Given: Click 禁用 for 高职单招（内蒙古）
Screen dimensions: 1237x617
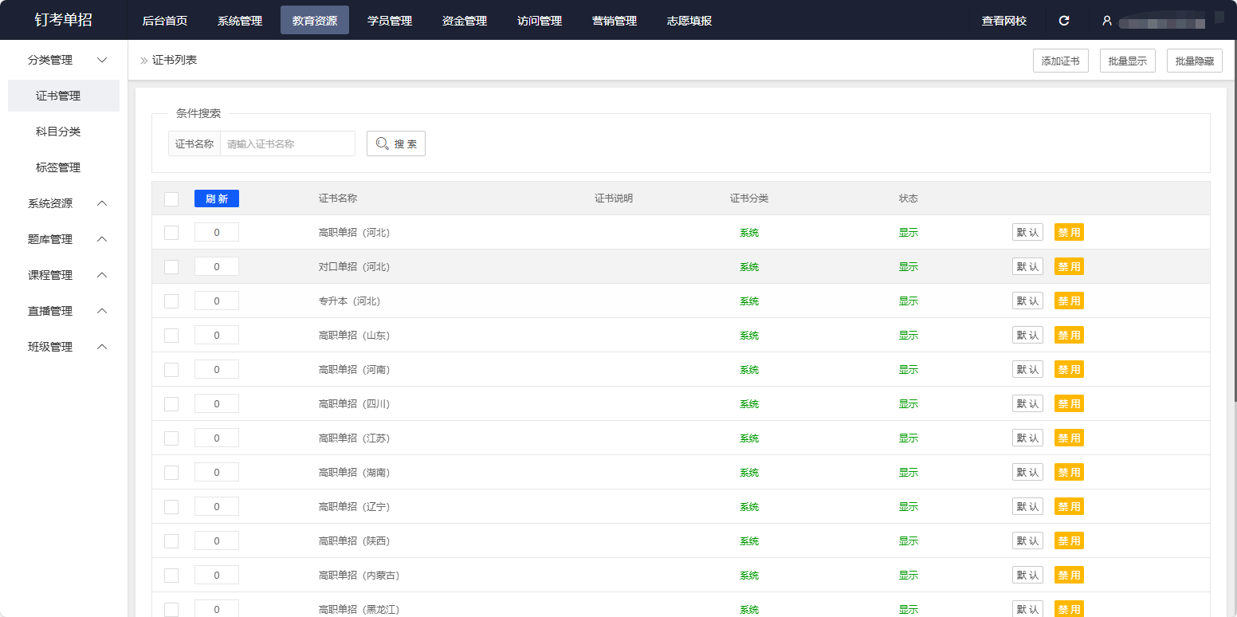Looking at the screenshot, I should (x=1069, y=576).
